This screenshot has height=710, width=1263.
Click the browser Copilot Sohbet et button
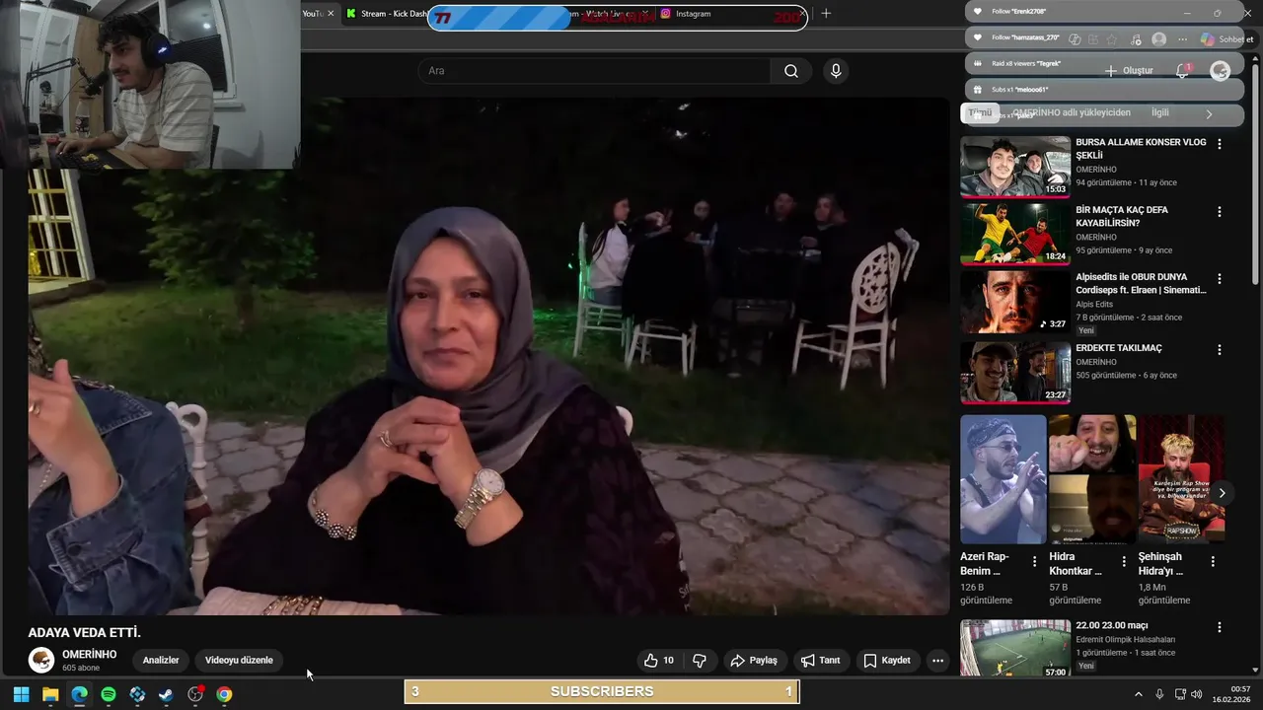[x=1226, y=39]
